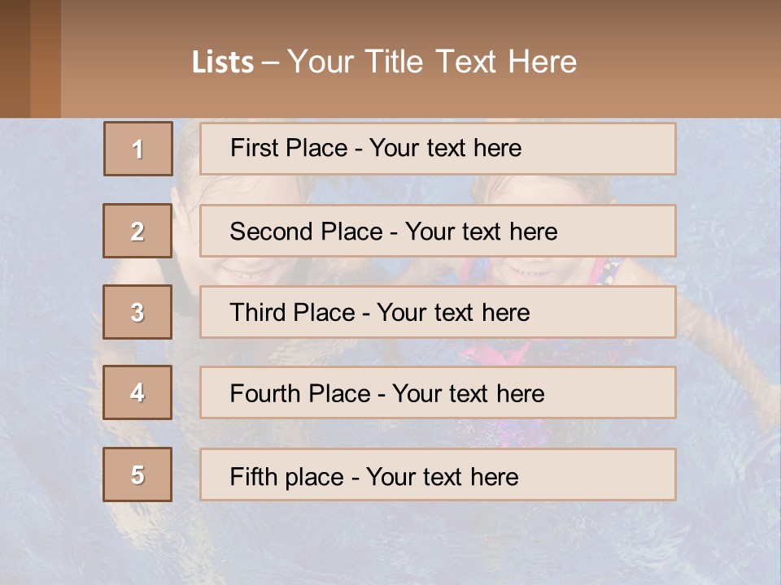781x585 pixels.
Task: Click the number 5 box
Action: tap(137, 474)
